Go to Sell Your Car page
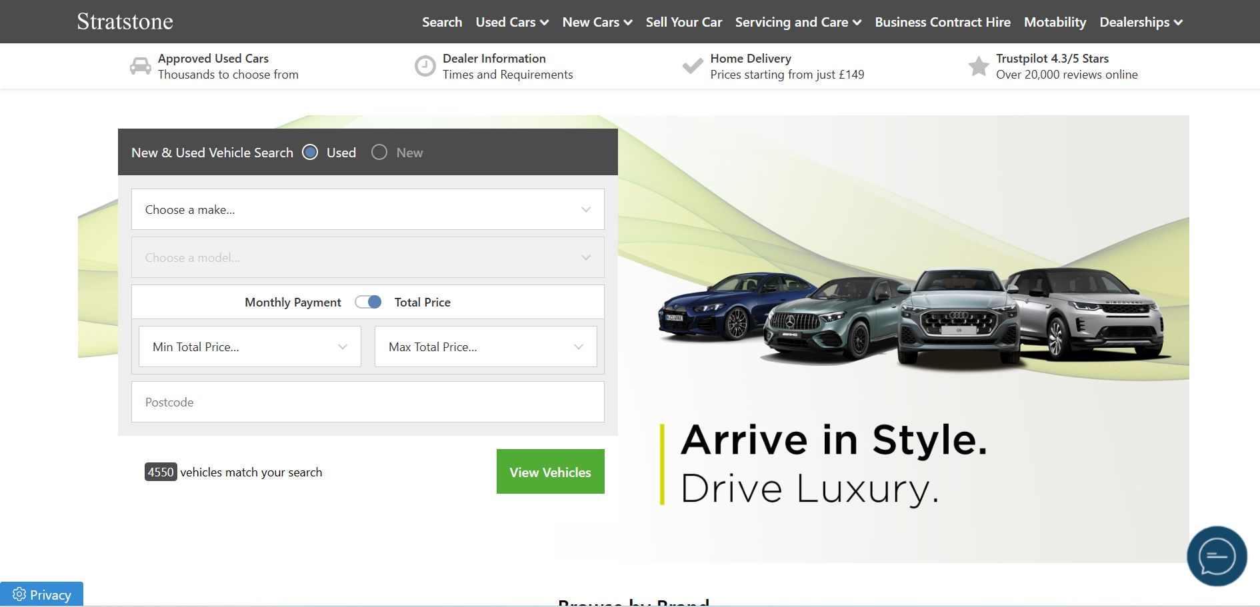1260x607 pixels. [x=683, y=22]
